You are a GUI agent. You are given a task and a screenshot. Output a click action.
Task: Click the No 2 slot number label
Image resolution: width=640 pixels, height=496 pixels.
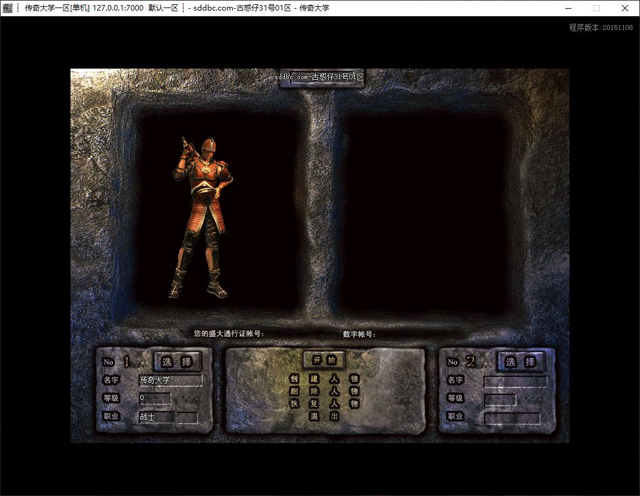click(x=461, y=362)
